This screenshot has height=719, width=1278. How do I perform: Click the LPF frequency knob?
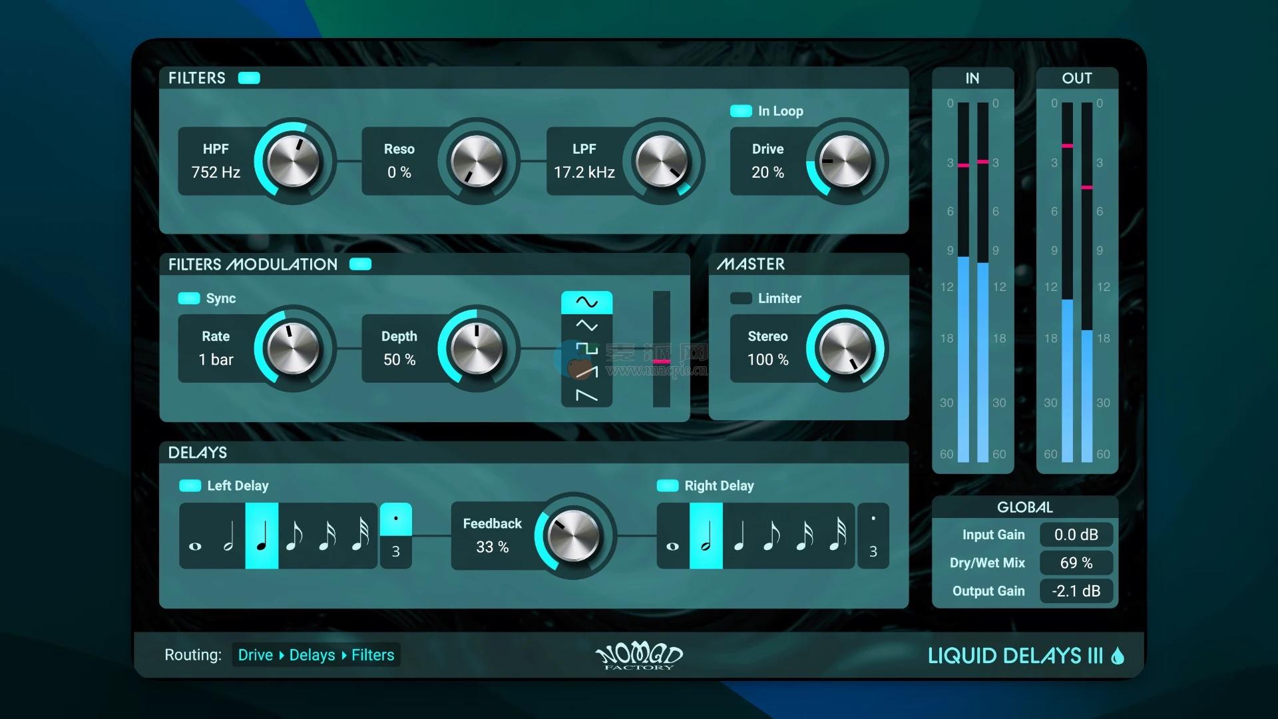point(662,162)
